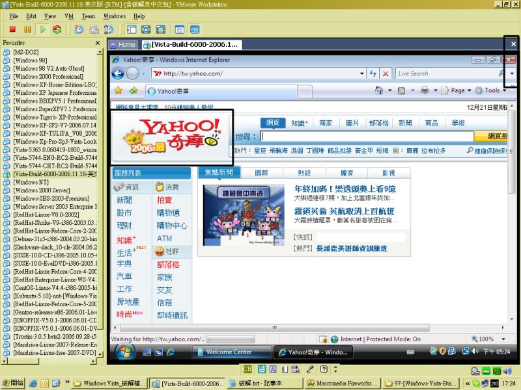Click the Yahoo search text field
Screen dimensions: 521x390
(367, 136)
